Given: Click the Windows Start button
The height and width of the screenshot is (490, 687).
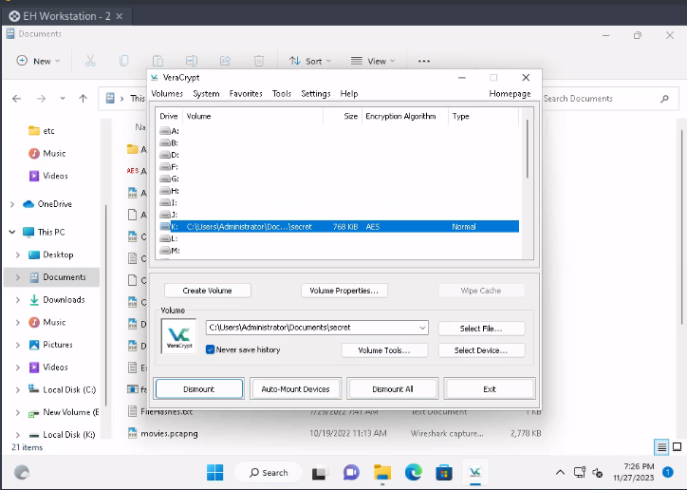Looking at the screenshot, I should pos(215,472).
